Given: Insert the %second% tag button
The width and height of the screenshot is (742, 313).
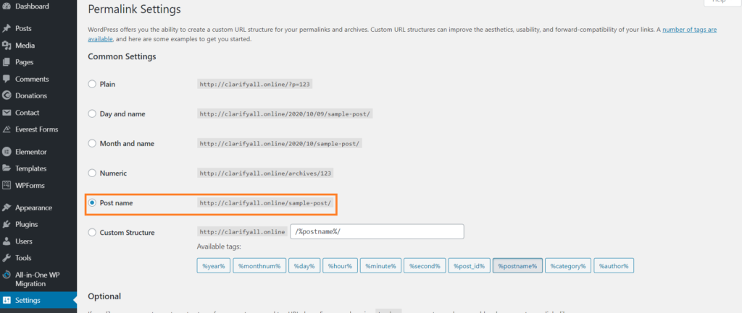Looking at the screenshot, I should coord(425,266).
